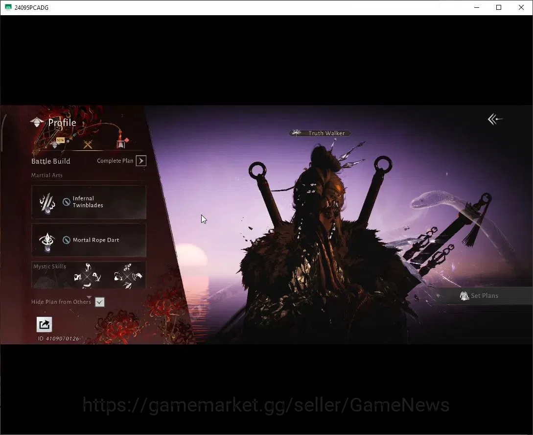Select the Infernal Twinblades weapon icon
The width and height of the screenshot is (533, 435).
[47, 202]
